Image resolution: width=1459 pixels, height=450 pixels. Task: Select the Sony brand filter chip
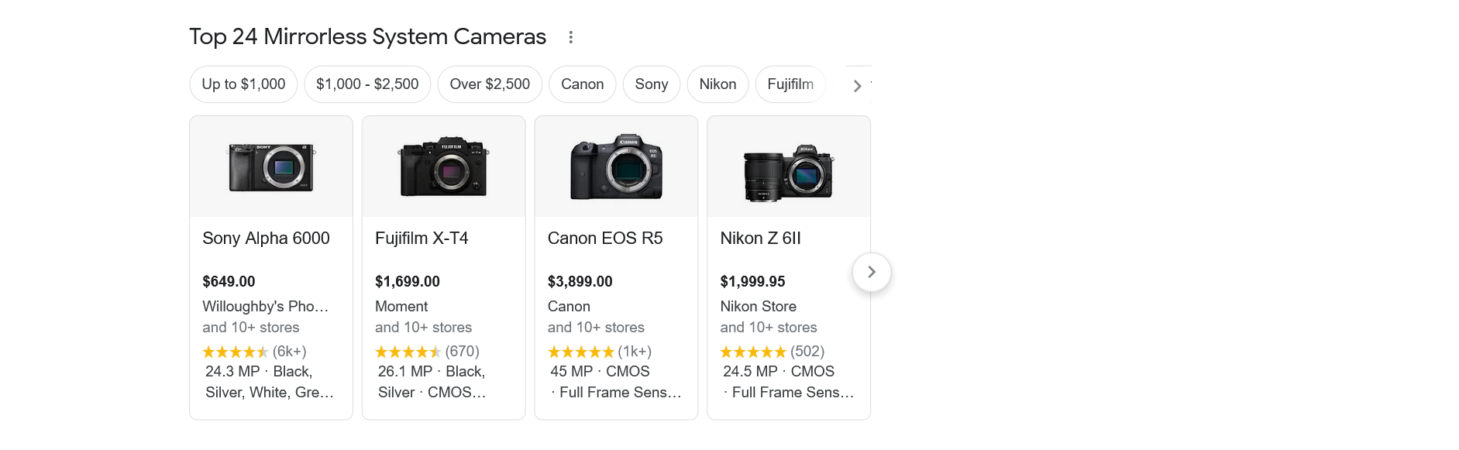click(651, 84)
